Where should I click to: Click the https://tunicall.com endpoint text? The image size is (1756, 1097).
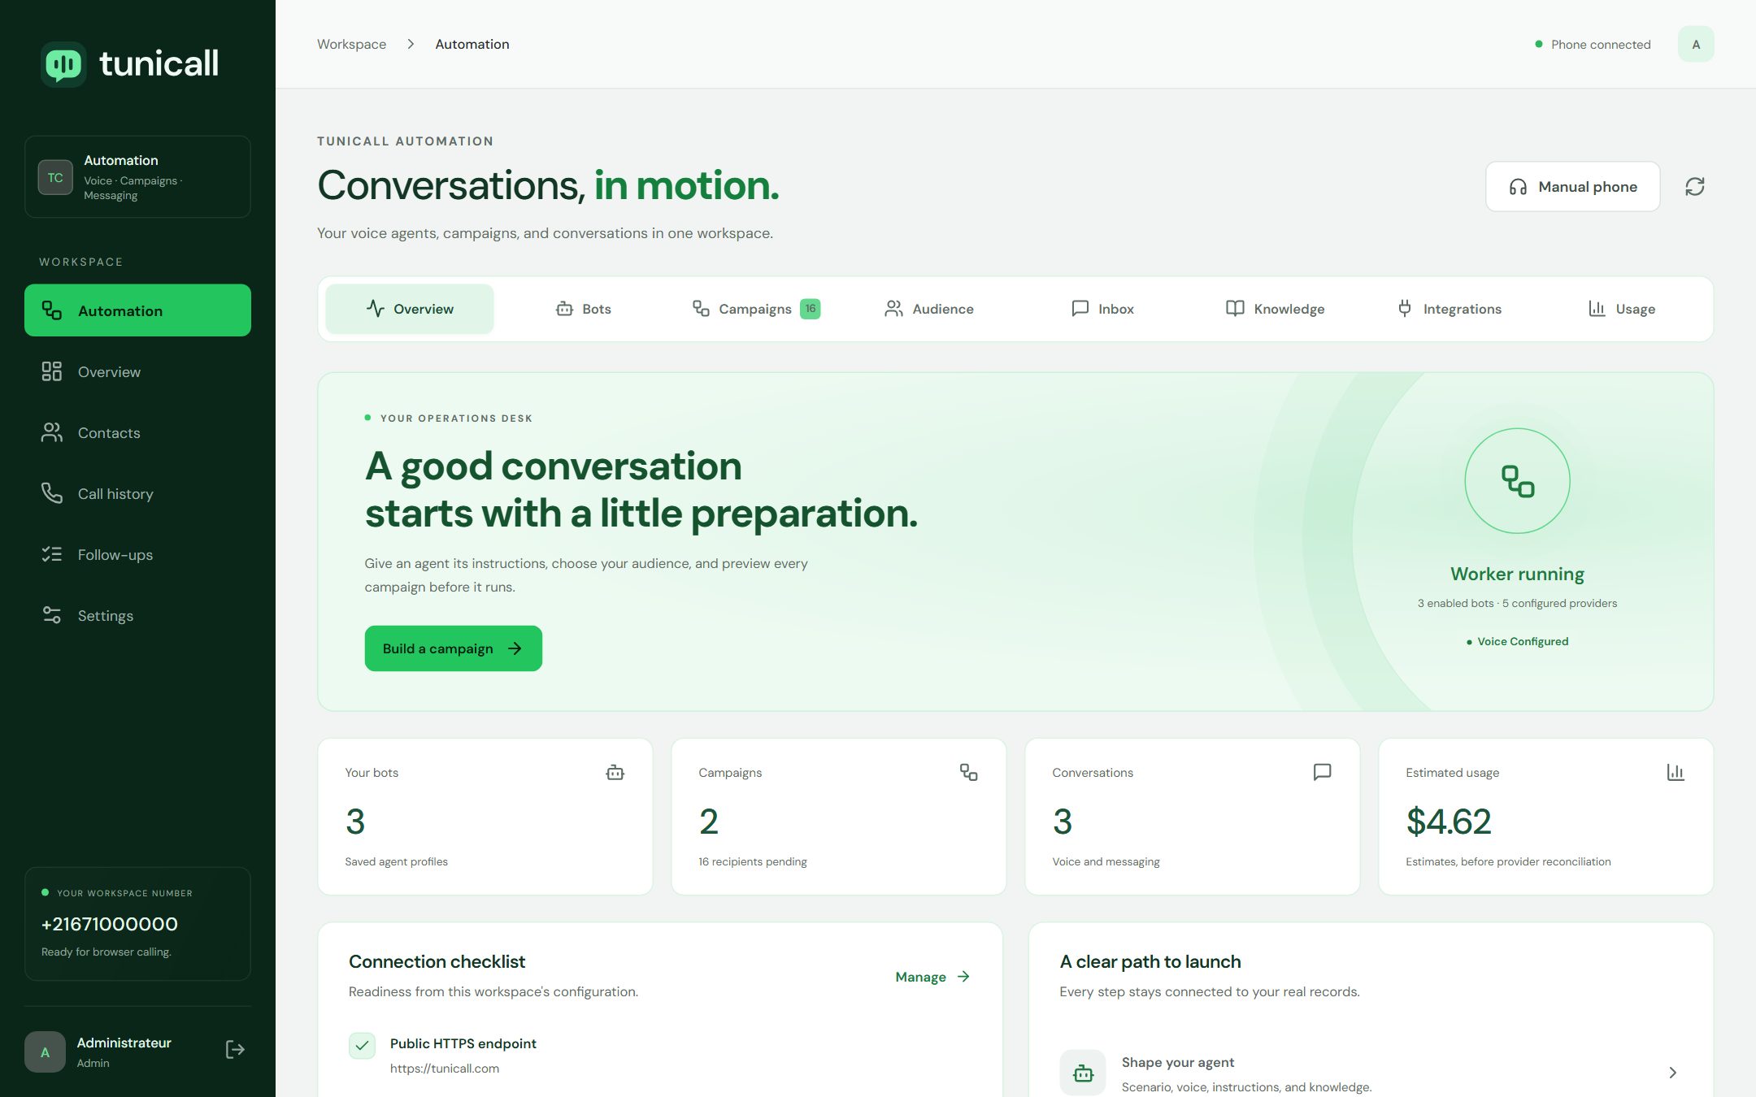coord(445,1069)
